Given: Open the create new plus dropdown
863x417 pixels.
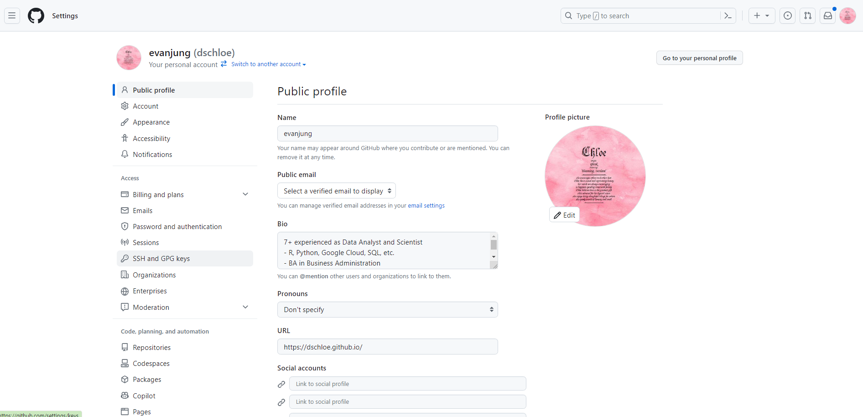Looking at the screenshot, I should [762, 16].
